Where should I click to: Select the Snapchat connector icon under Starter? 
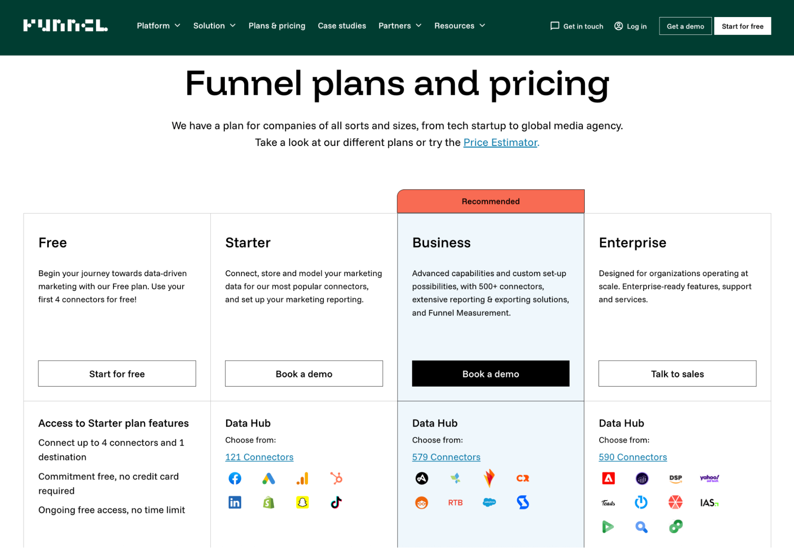(302, 502)
